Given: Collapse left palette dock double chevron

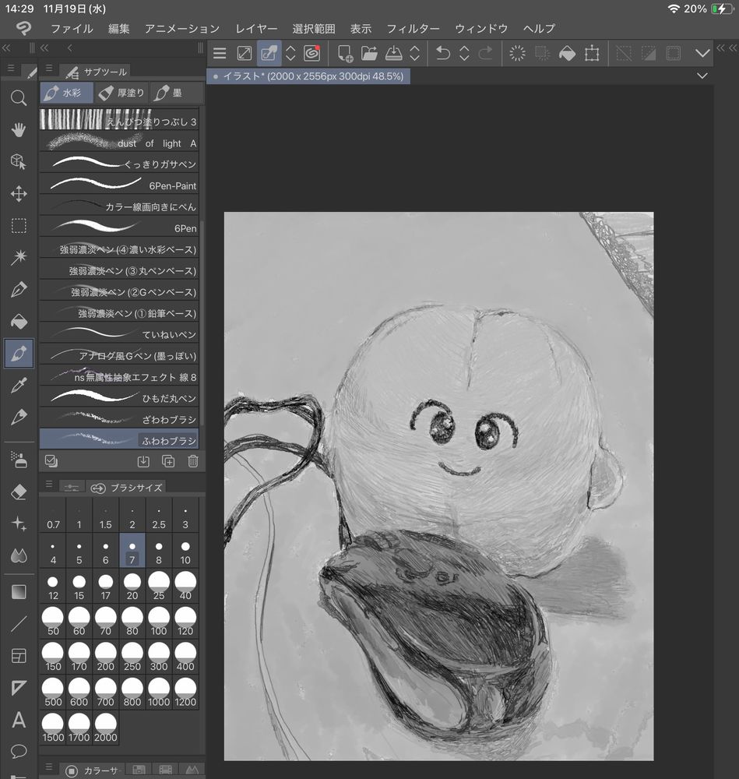Looking at the screenshot, I should 6,48.
